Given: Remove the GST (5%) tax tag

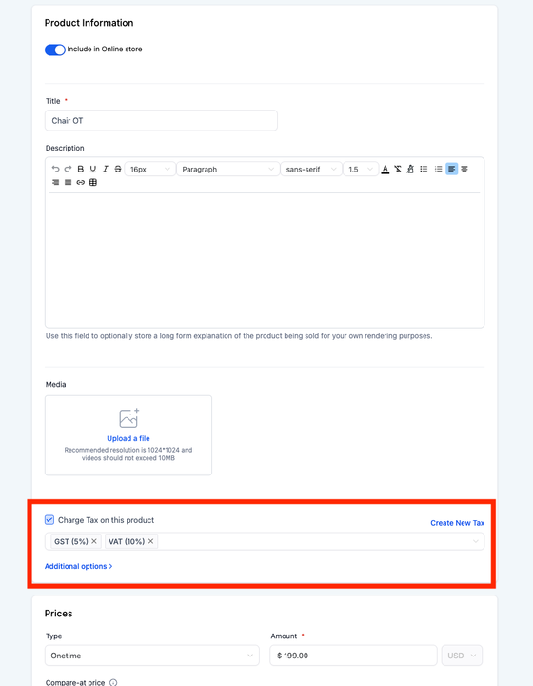Looking at the screenshot, I should 94,541.
